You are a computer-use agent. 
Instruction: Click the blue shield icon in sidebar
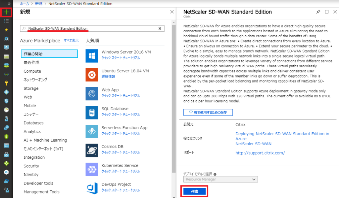click(x=6, y=101)
